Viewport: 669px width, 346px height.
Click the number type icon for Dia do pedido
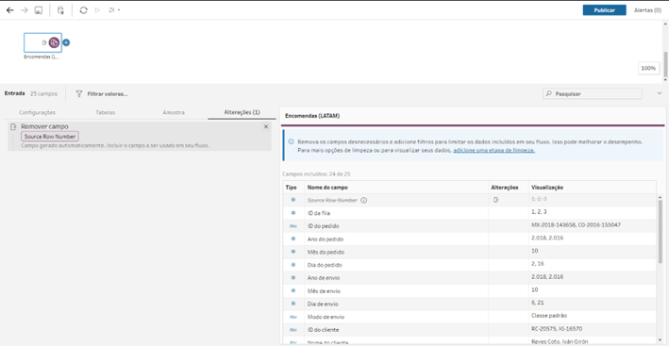point(293,265)
